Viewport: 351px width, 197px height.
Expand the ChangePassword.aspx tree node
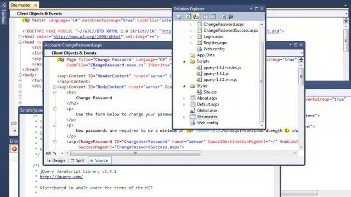191,24
